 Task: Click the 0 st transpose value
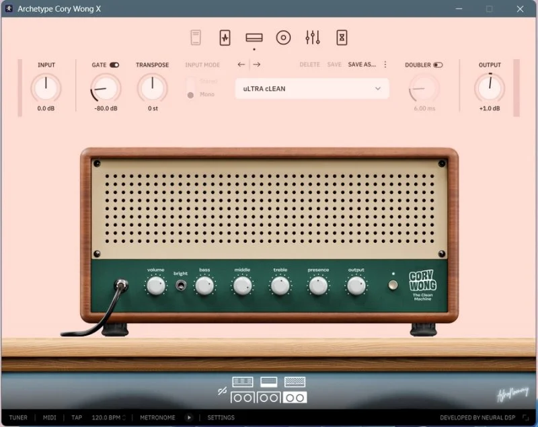(x=153, y=108)
